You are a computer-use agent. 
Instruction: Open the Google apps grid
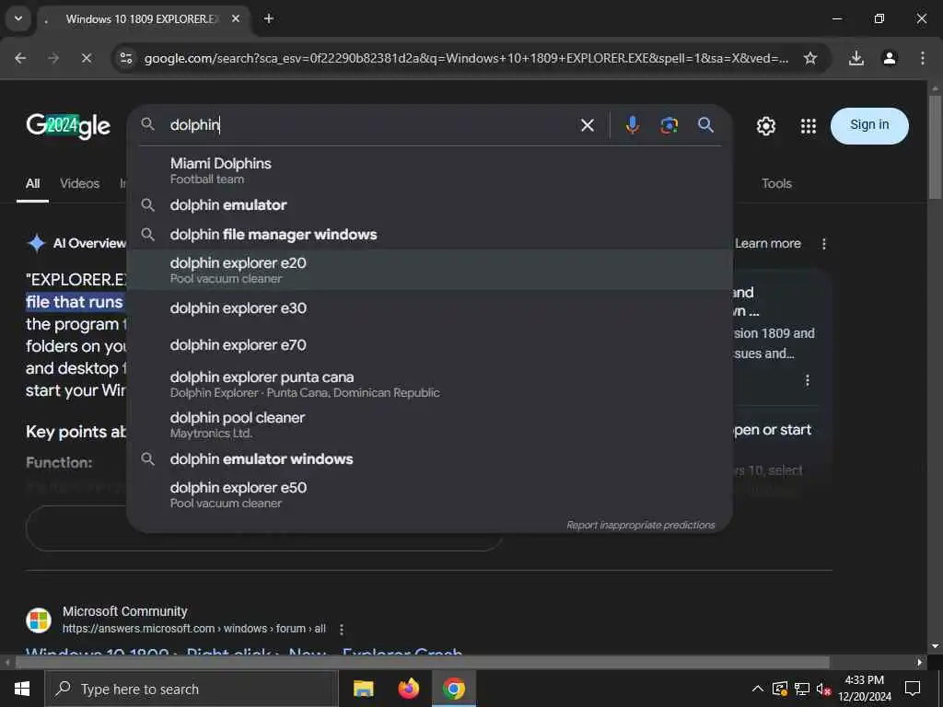(809, 125)
